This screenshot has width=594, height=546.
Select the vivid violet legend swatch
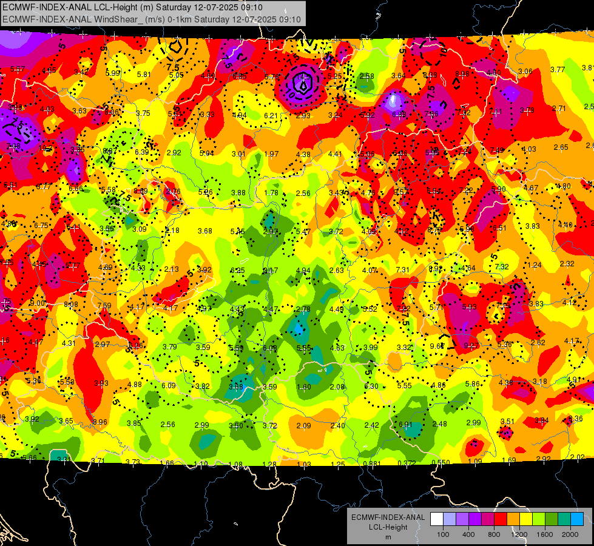click(x=475, y=519)
